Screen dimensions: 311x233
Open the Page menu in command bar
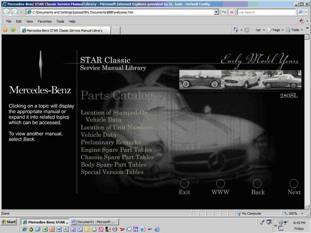point(275,30)
